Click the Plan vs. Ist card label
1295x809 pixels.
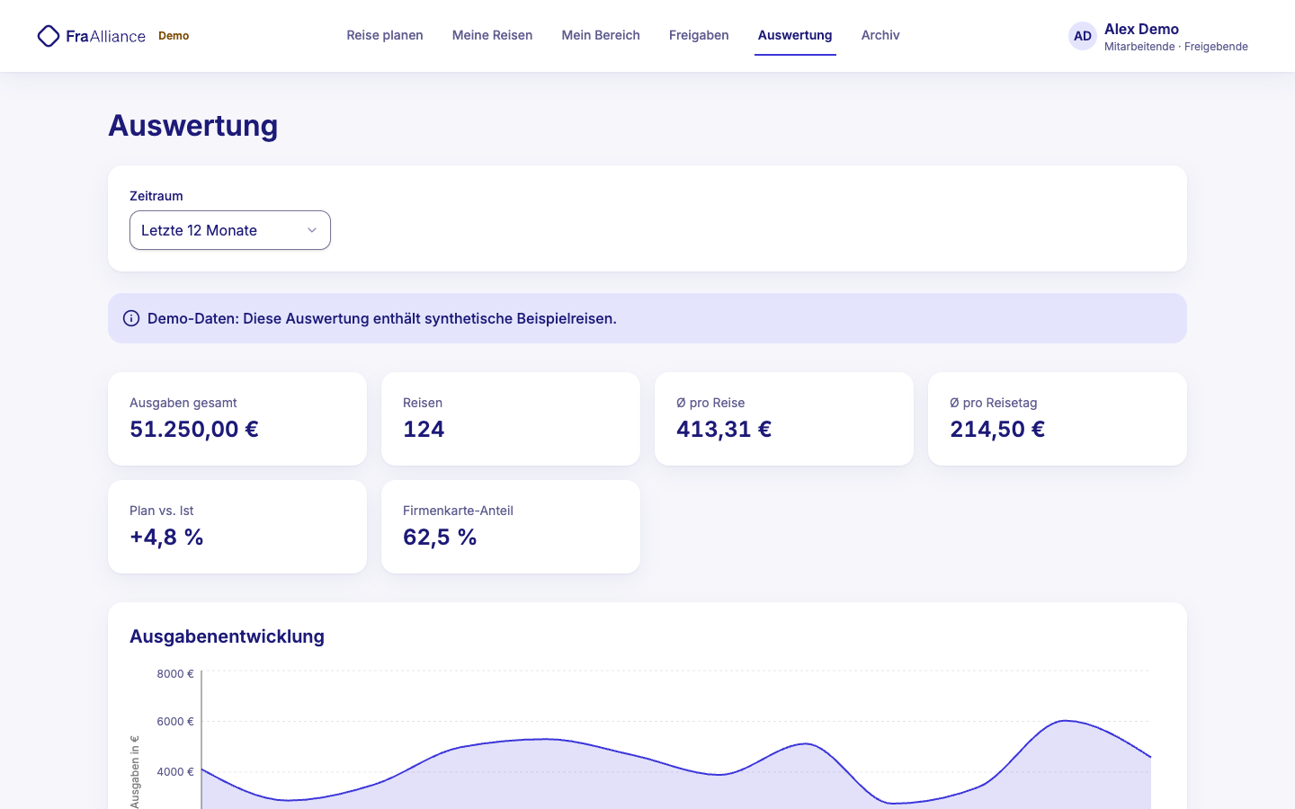(x=162, y=511)
